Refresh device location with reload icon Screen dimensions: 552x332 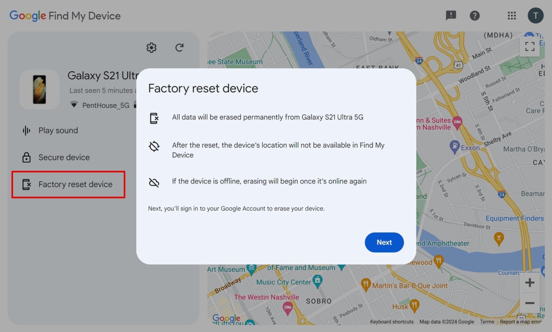click(x=179, y=47)
